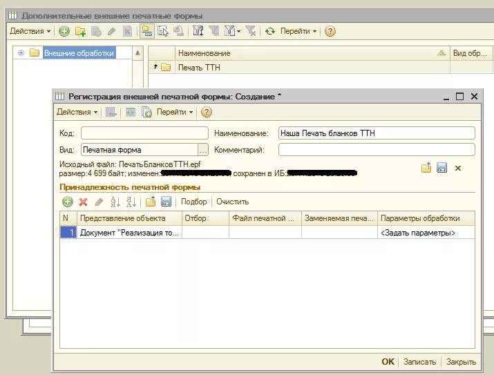Image resolution: width=494 pixels, height=375 pixels.
Task: Click Set filter icon in background toolbar
Action: pyautogui.click(x=198, y=31)
